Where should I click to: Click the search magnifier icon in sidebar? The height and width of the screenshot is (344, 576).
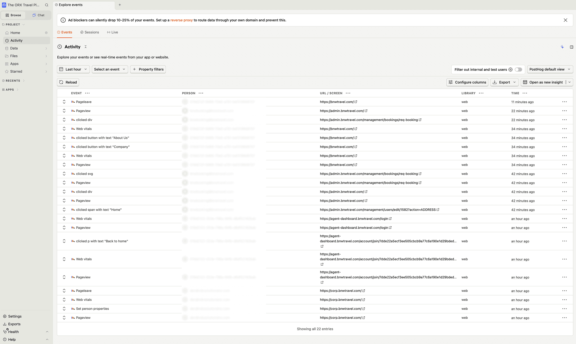(47, 5)
